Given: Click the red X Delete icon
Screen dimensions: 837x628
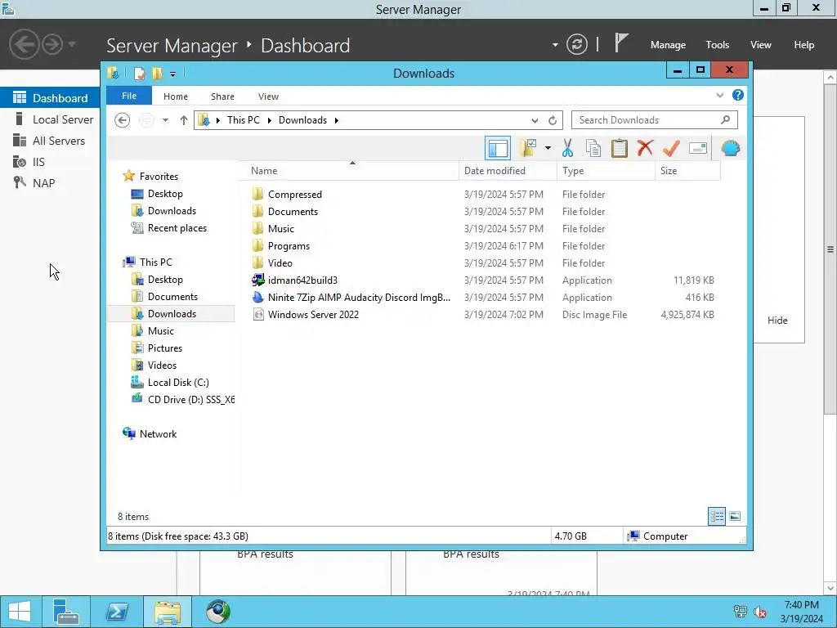Looking at the screenshot, I should pyautogui.click(x=645, y=148).
